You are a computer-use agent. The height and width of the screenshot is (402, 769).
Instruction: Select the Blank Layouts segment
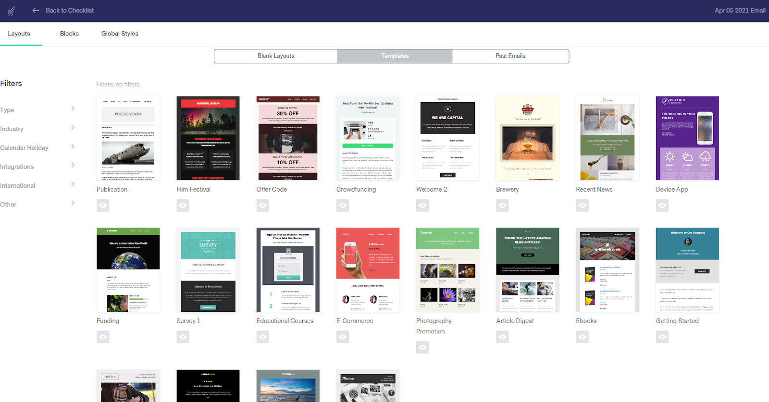coord(276,56)
